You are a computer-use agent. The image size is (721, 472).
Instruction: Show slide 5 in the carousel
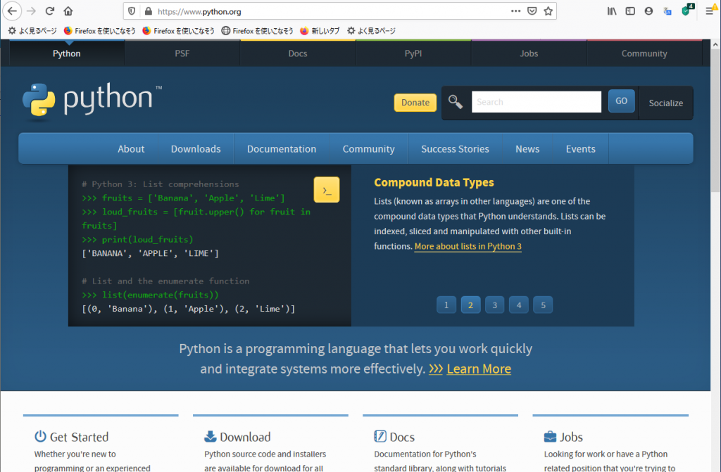click(x=542, y=305)
